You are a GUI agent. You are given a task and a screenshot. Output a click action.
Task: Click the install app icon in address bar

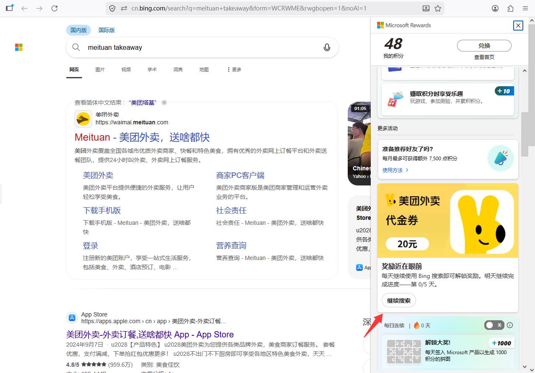[426, 8]
